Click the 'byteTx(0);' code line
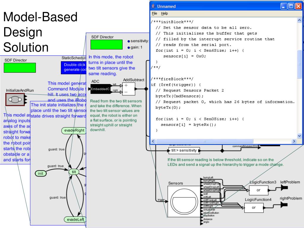The image size is (304, 228). [x=168, y=107]
